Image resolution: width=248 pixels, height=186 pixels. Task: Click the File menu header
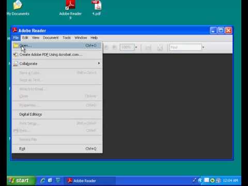pos(16,38)
